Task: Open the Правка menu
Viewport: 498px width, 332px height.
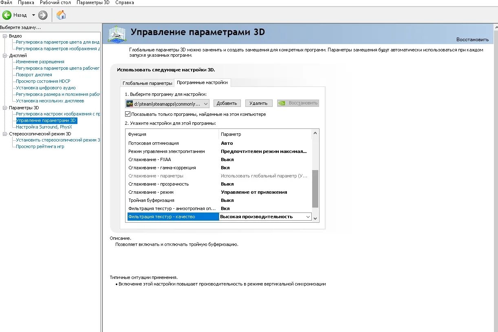Action: point(26,2)
